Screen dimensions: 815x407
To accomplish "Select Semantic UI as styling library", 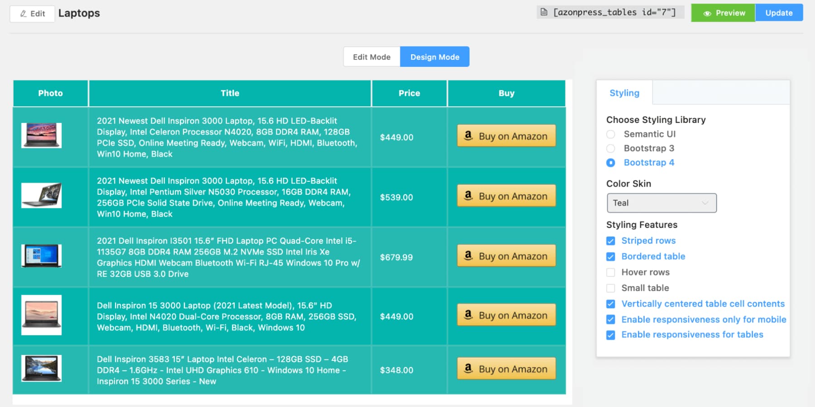I will click(610, 134).
